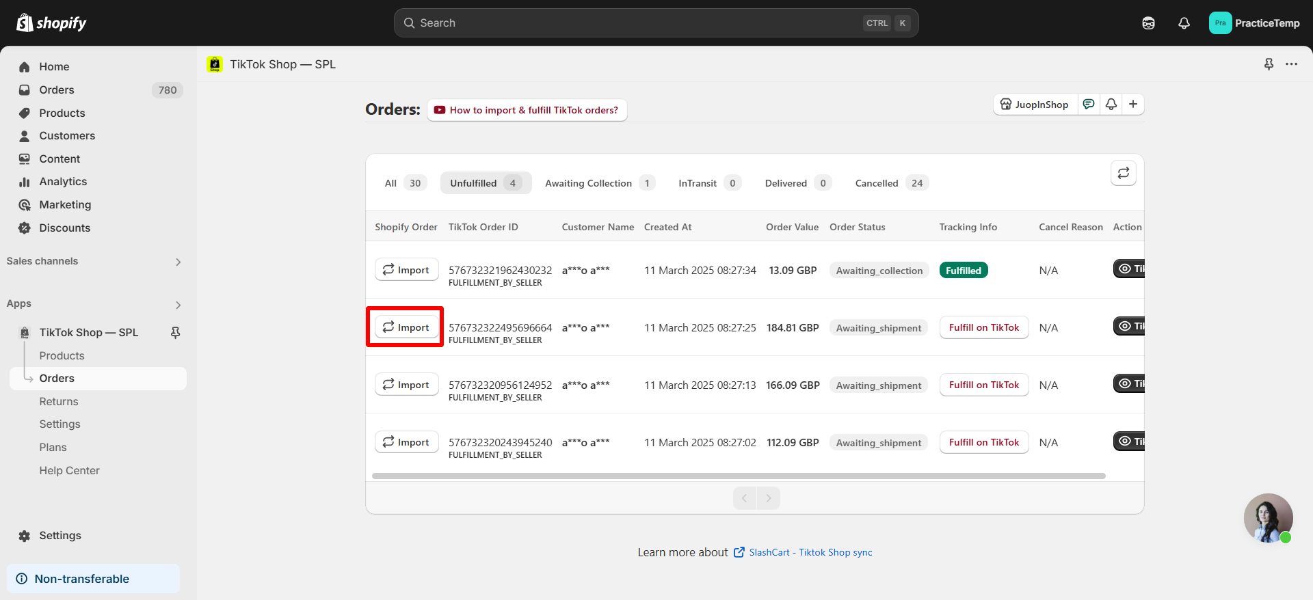Click the Awaiting_collection status badge
The width and height of the screenshot is (1313, 600).
tap(879, 271)
